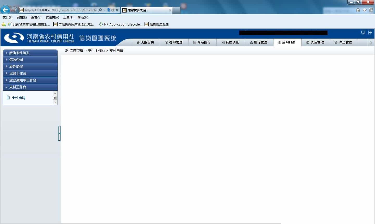This screenshot has height=224, width=375.
Task: Click the breadcrumb icon before 当前位置
Action: 66,50
